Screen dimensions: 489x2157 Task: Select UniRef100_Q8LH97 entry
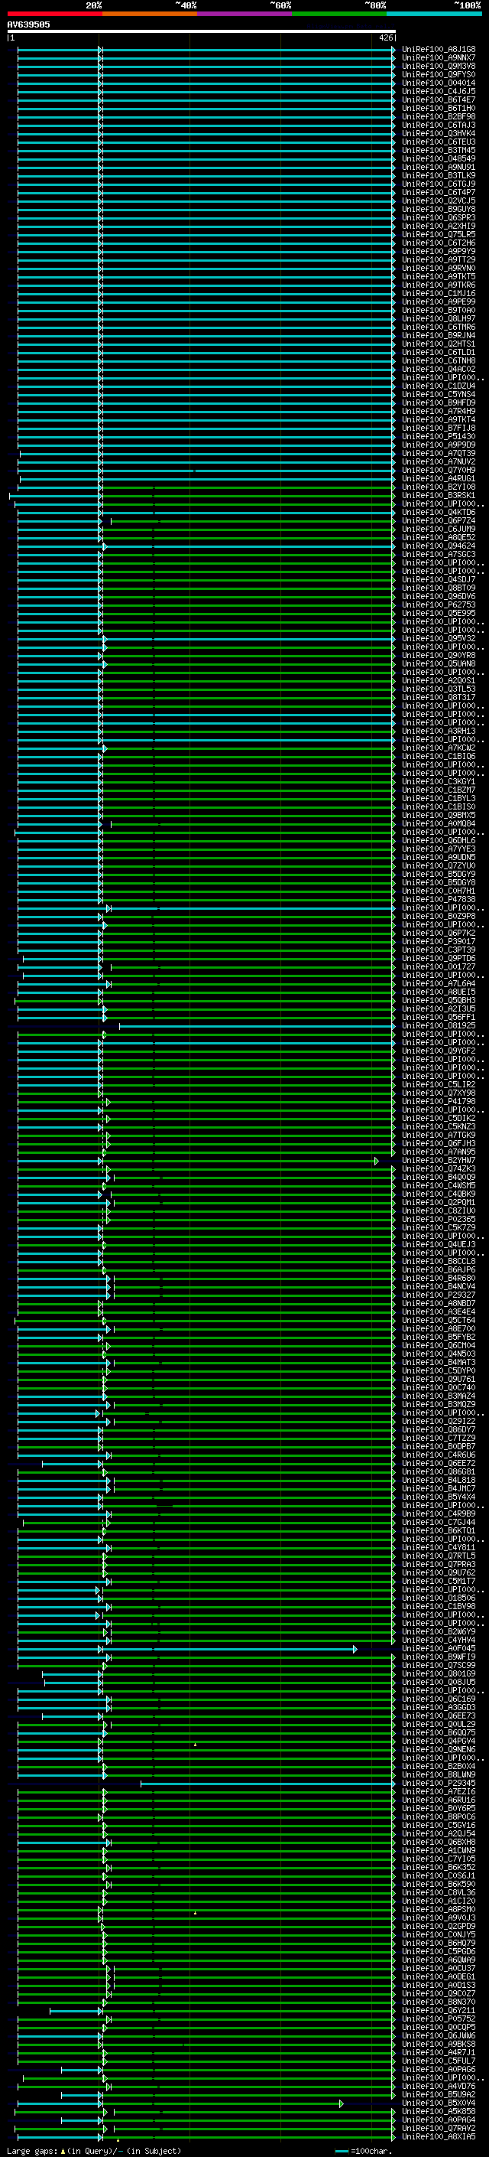tap(438, 318)
